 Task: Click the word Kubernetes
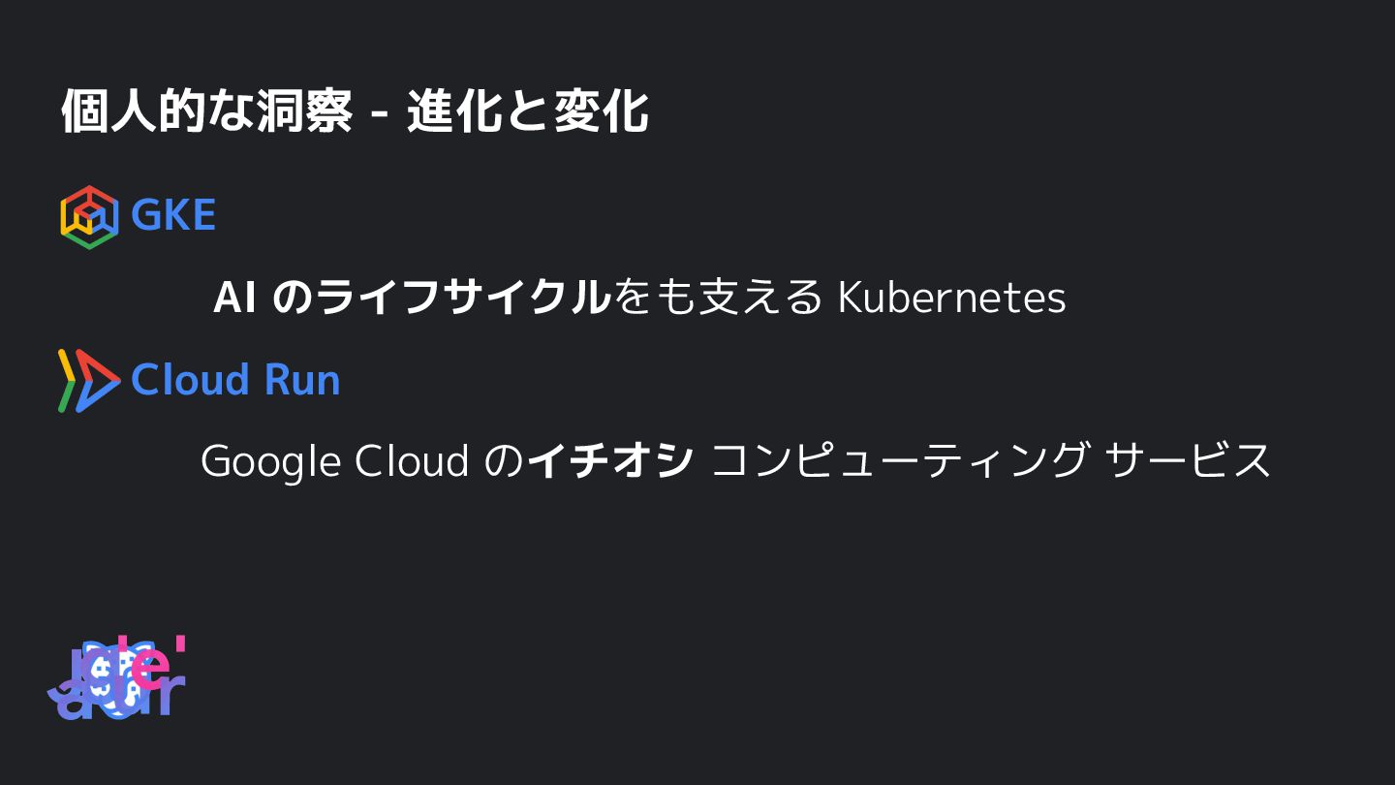click(951, 298)
